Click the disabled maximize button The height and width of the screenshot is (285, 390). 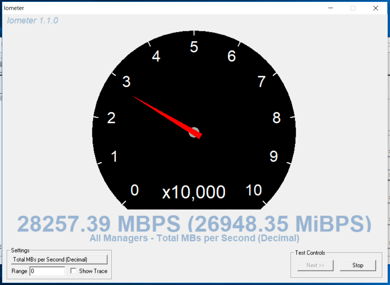click(x=353, y=8)
